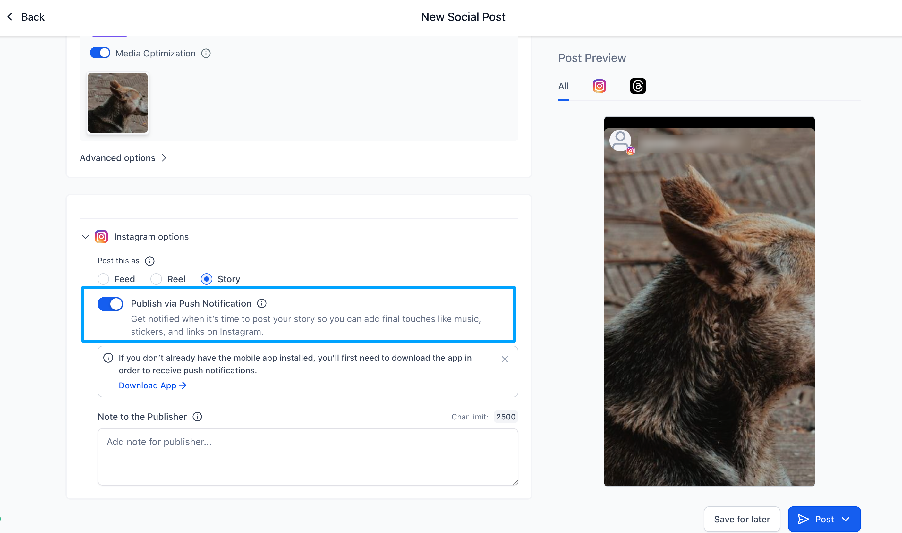Click the dog image thumbnail
Screen dimensions: 902x533
tap(117, 103)
